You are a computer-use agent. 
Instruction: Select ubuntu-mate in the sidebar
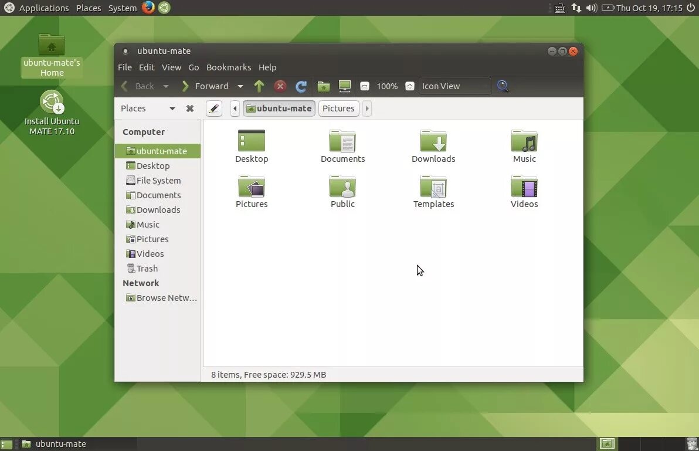[157, 151]
